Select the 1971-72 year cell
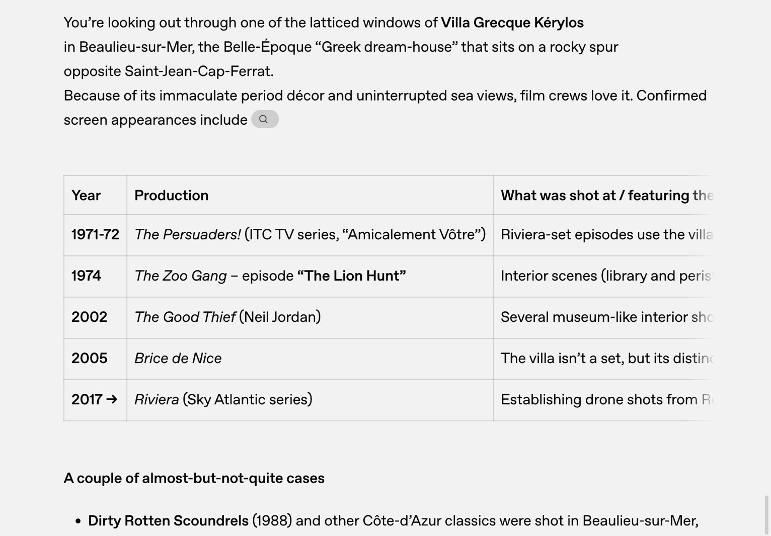 pos(95,235)
